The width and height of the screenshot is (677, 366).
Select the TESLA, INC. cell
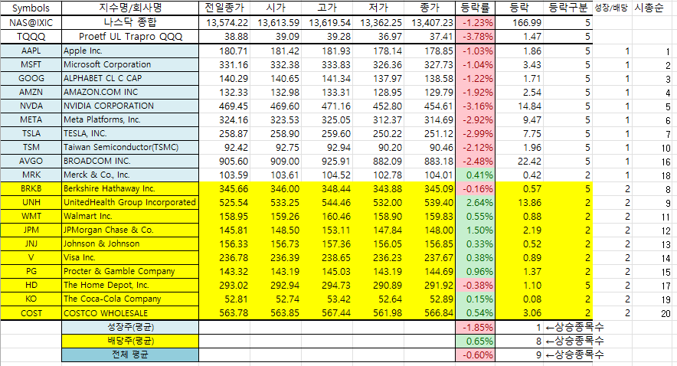click(x=130, y=134)
